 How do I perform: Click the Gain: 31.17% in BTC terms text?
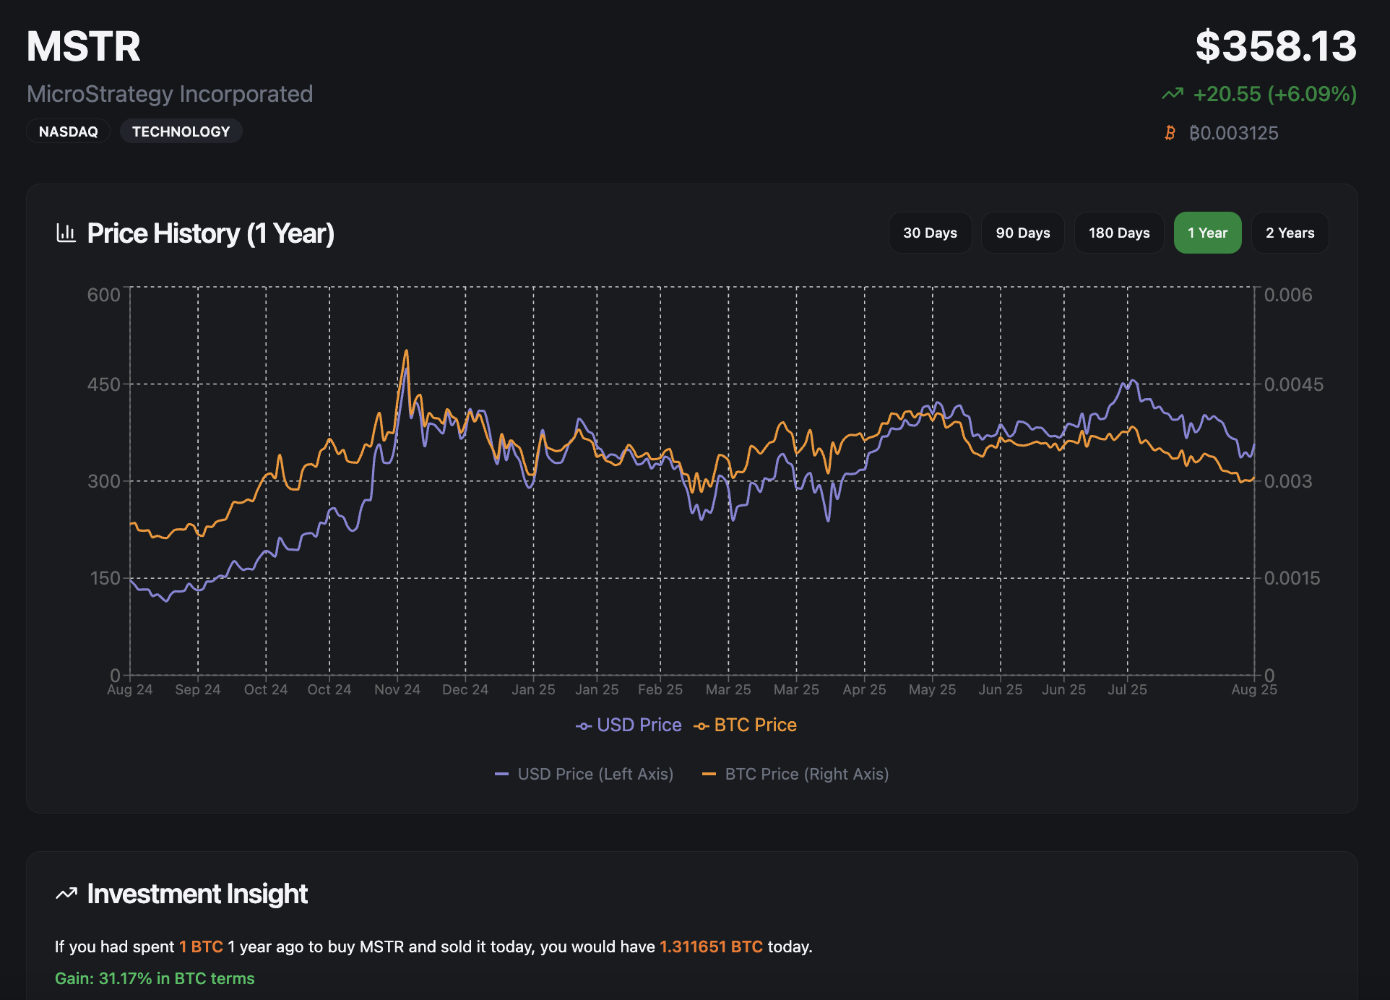[155, 978]
